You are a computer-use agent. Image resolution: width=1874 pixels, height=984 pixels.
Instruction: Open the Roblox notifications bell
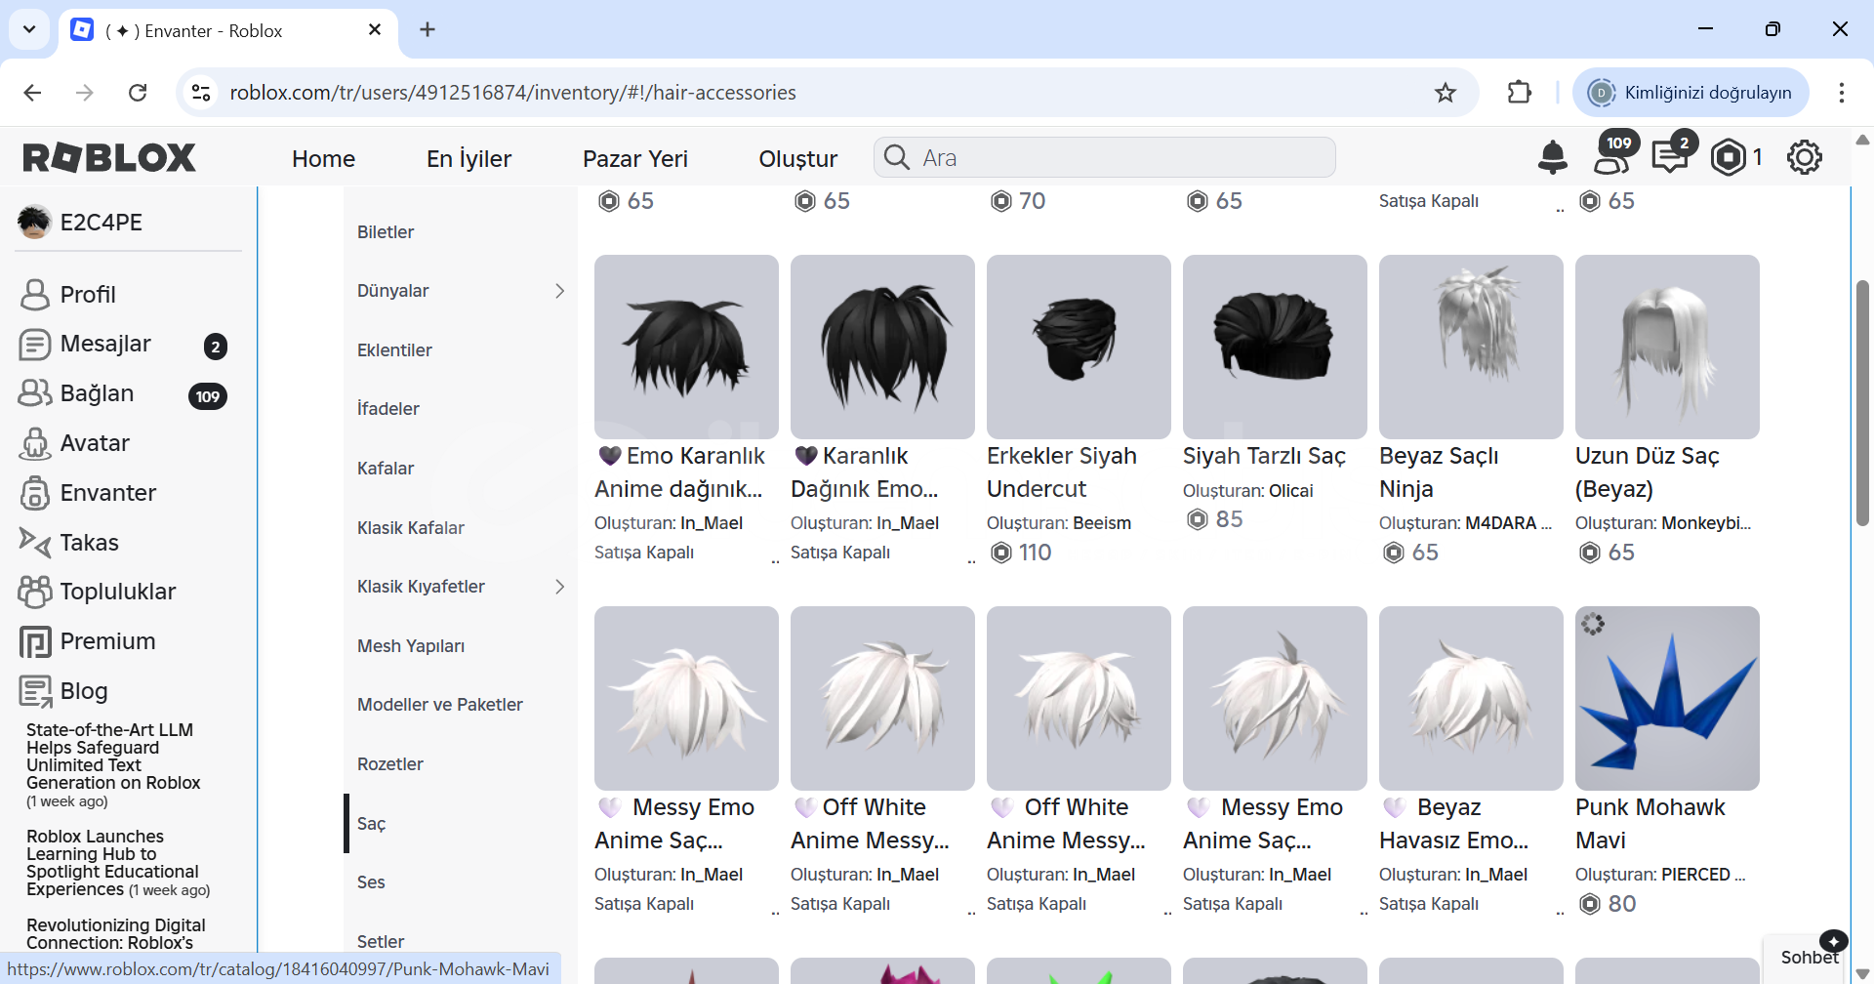pos(1552,157)
